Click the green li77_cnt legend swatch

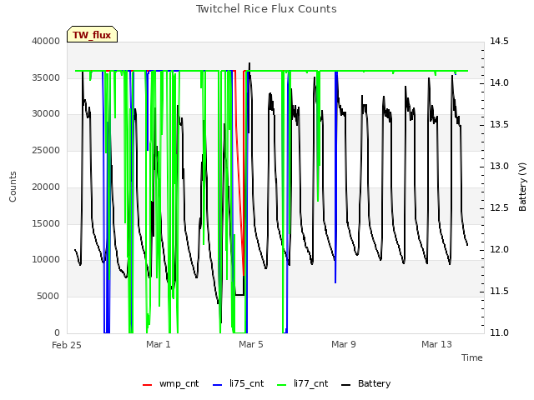pyautogui.click(x=282, y=385)
